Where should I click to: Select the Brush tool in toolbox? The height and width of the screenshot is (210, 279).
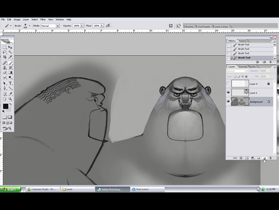[10, 62]
